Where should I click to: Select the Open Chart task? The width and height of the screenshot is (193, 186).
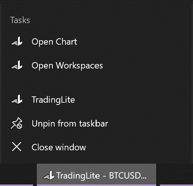(96, 41)
